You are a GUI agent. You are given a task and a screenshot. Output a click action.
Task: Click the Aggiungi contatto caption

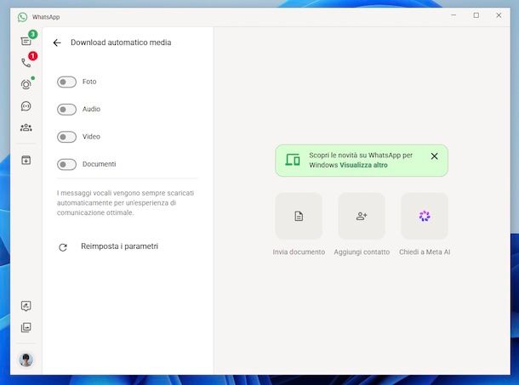(x=362, y=252)
